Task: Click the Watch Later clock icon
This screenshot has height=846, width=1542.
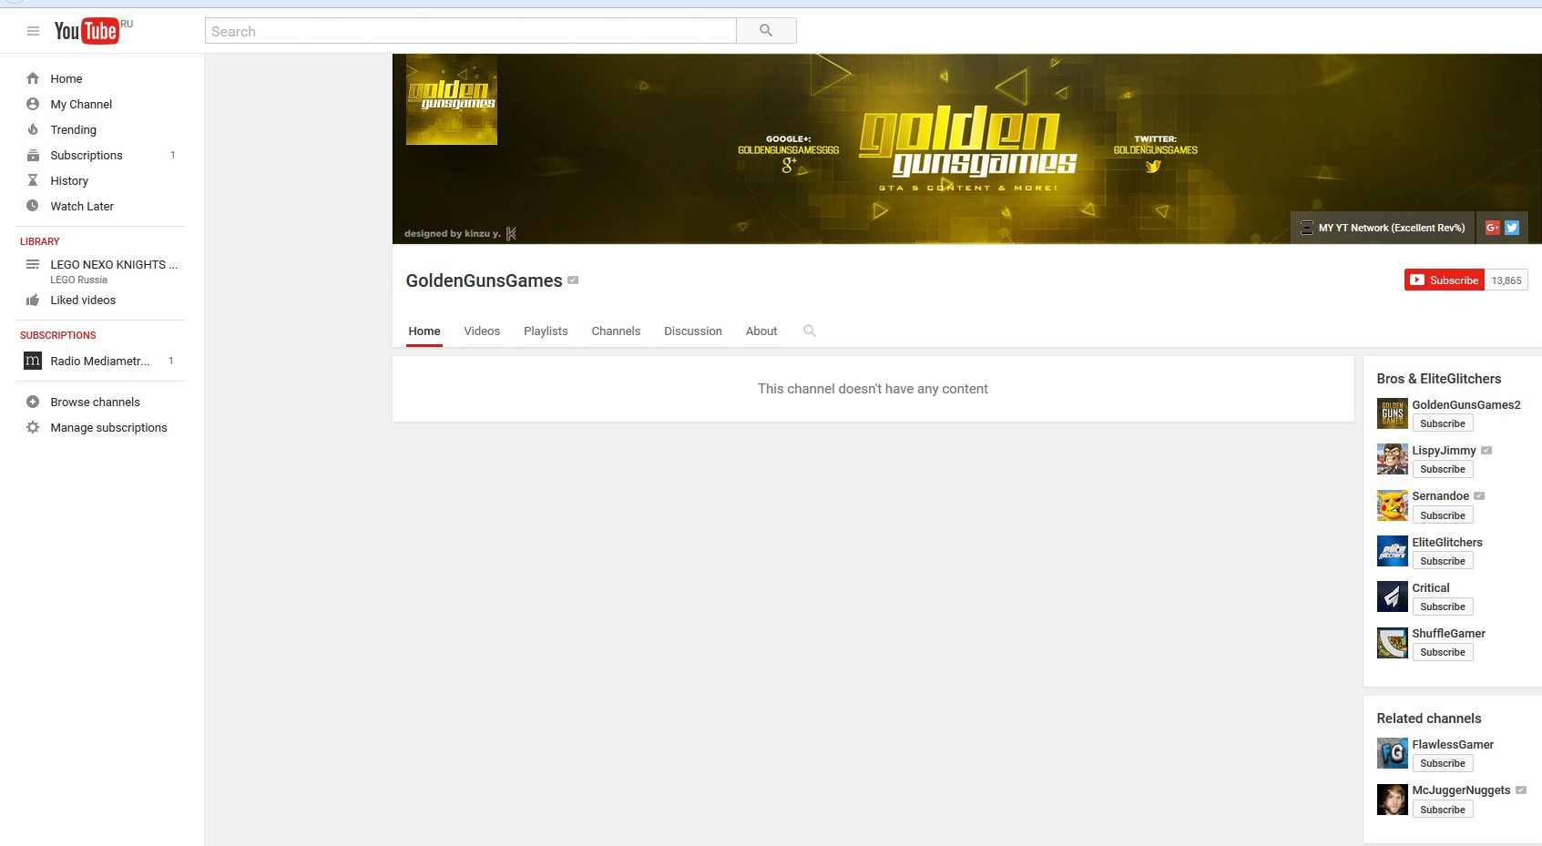Action: click(x=33, y=206)
